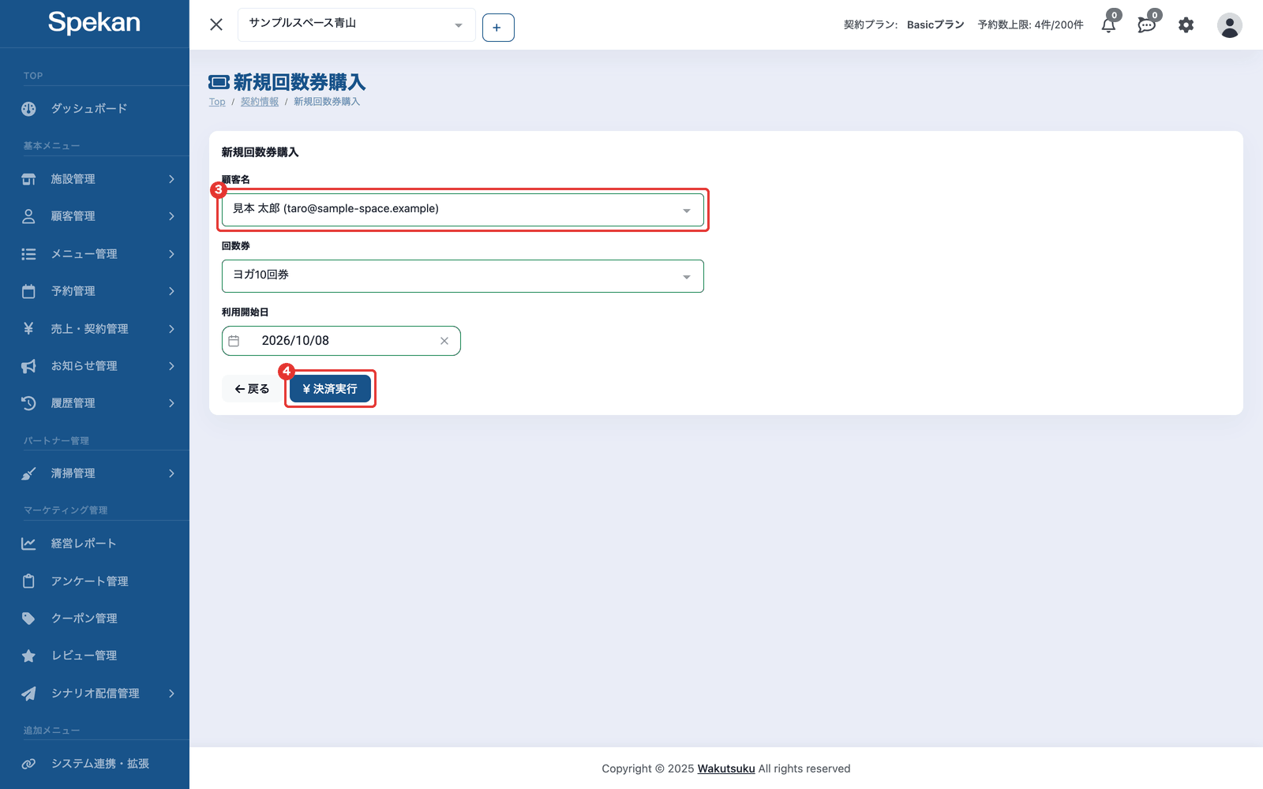Expand the 履歴管理 chevron
The image size is (1263, 789).
pyautogui.click(x=171, y=403)
